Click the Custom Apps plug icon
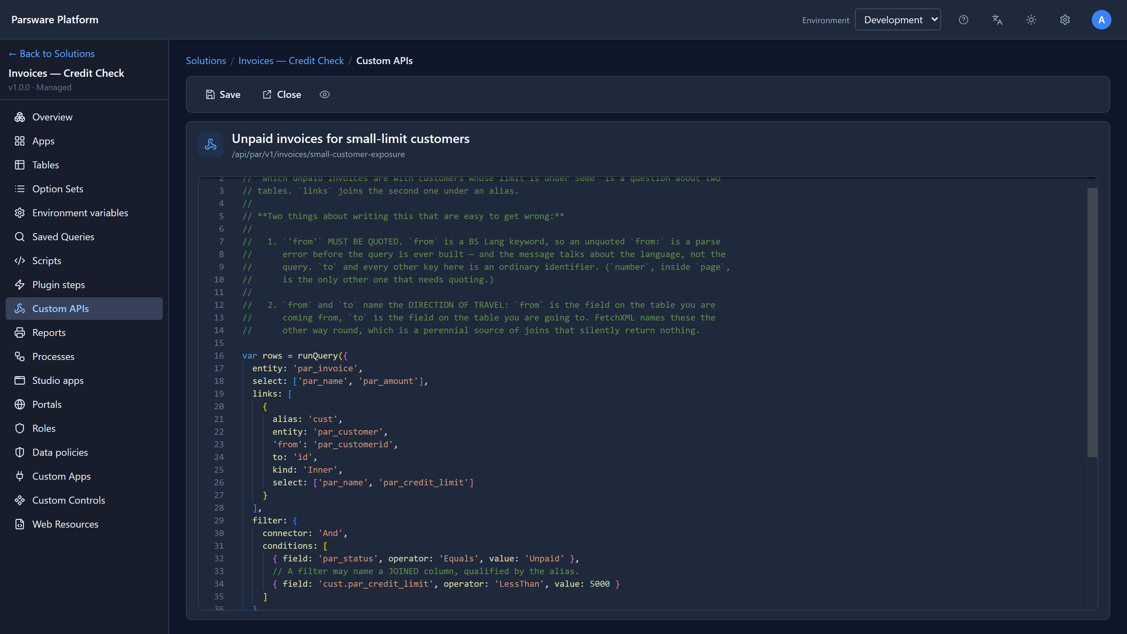 (20, 477)
